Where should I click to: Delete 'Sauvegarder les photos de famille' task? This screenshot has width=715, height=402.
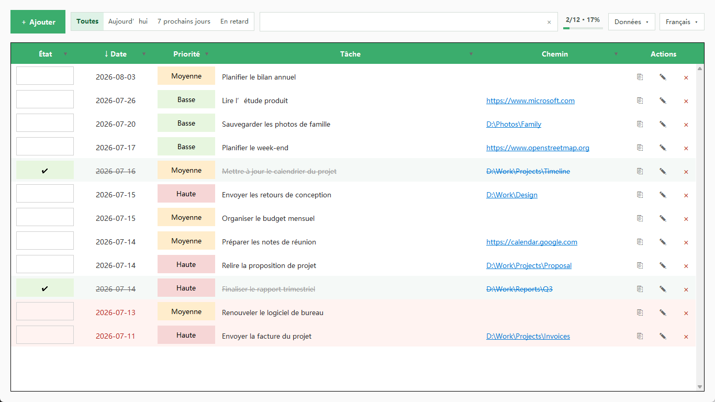[x=686, y=125]
